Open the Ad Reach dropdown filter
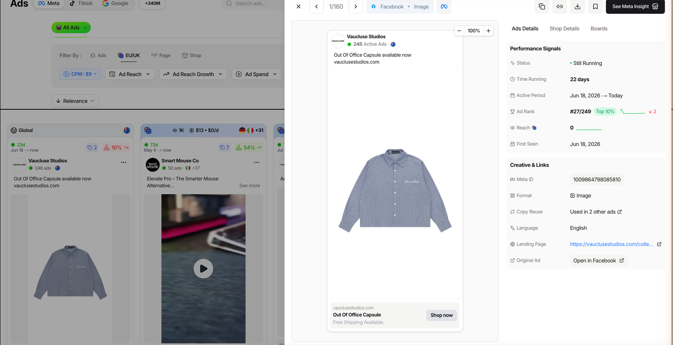This screenshot has height=345, width=673. (x=130, y=74)
